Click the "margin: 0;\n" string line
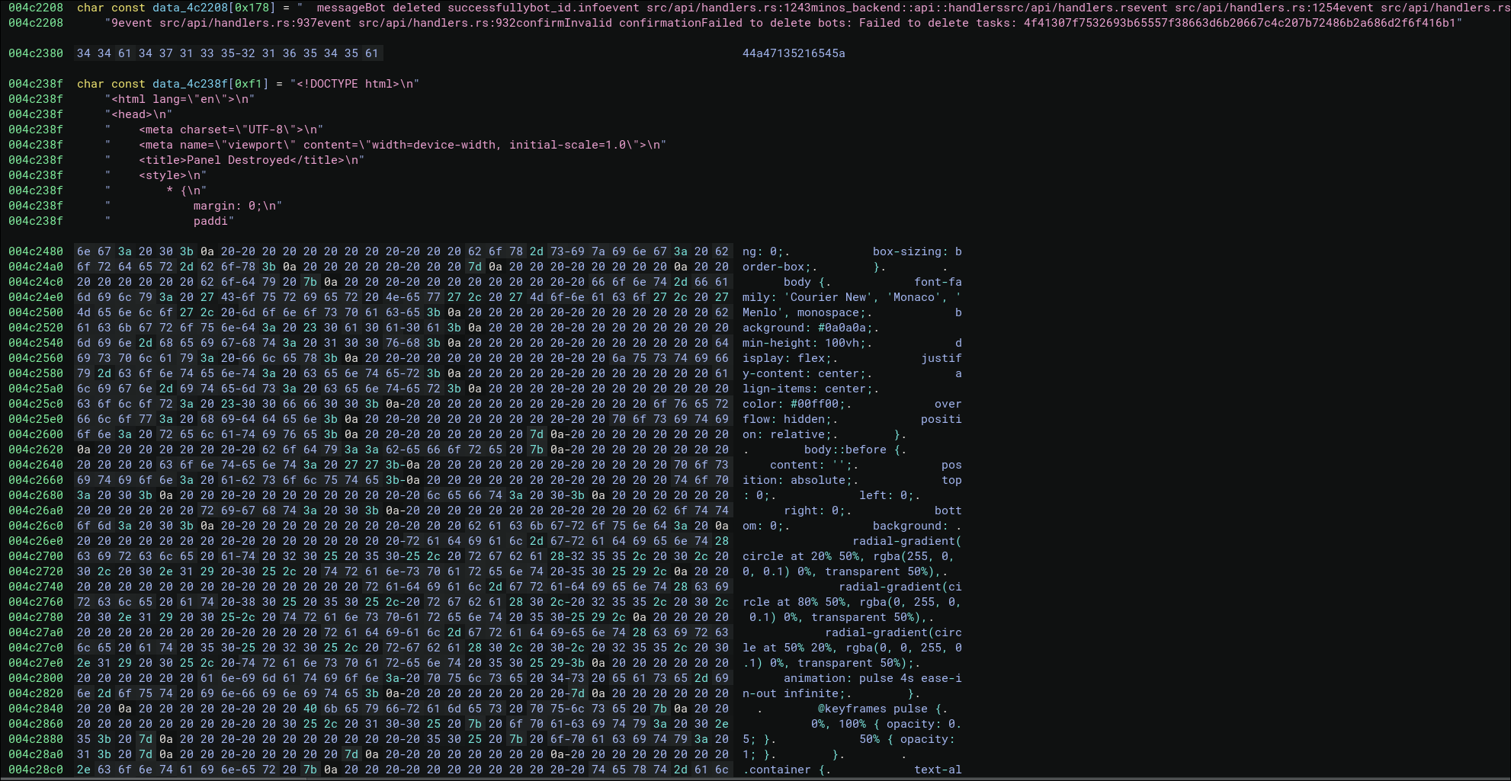 (x=194, y=206)
